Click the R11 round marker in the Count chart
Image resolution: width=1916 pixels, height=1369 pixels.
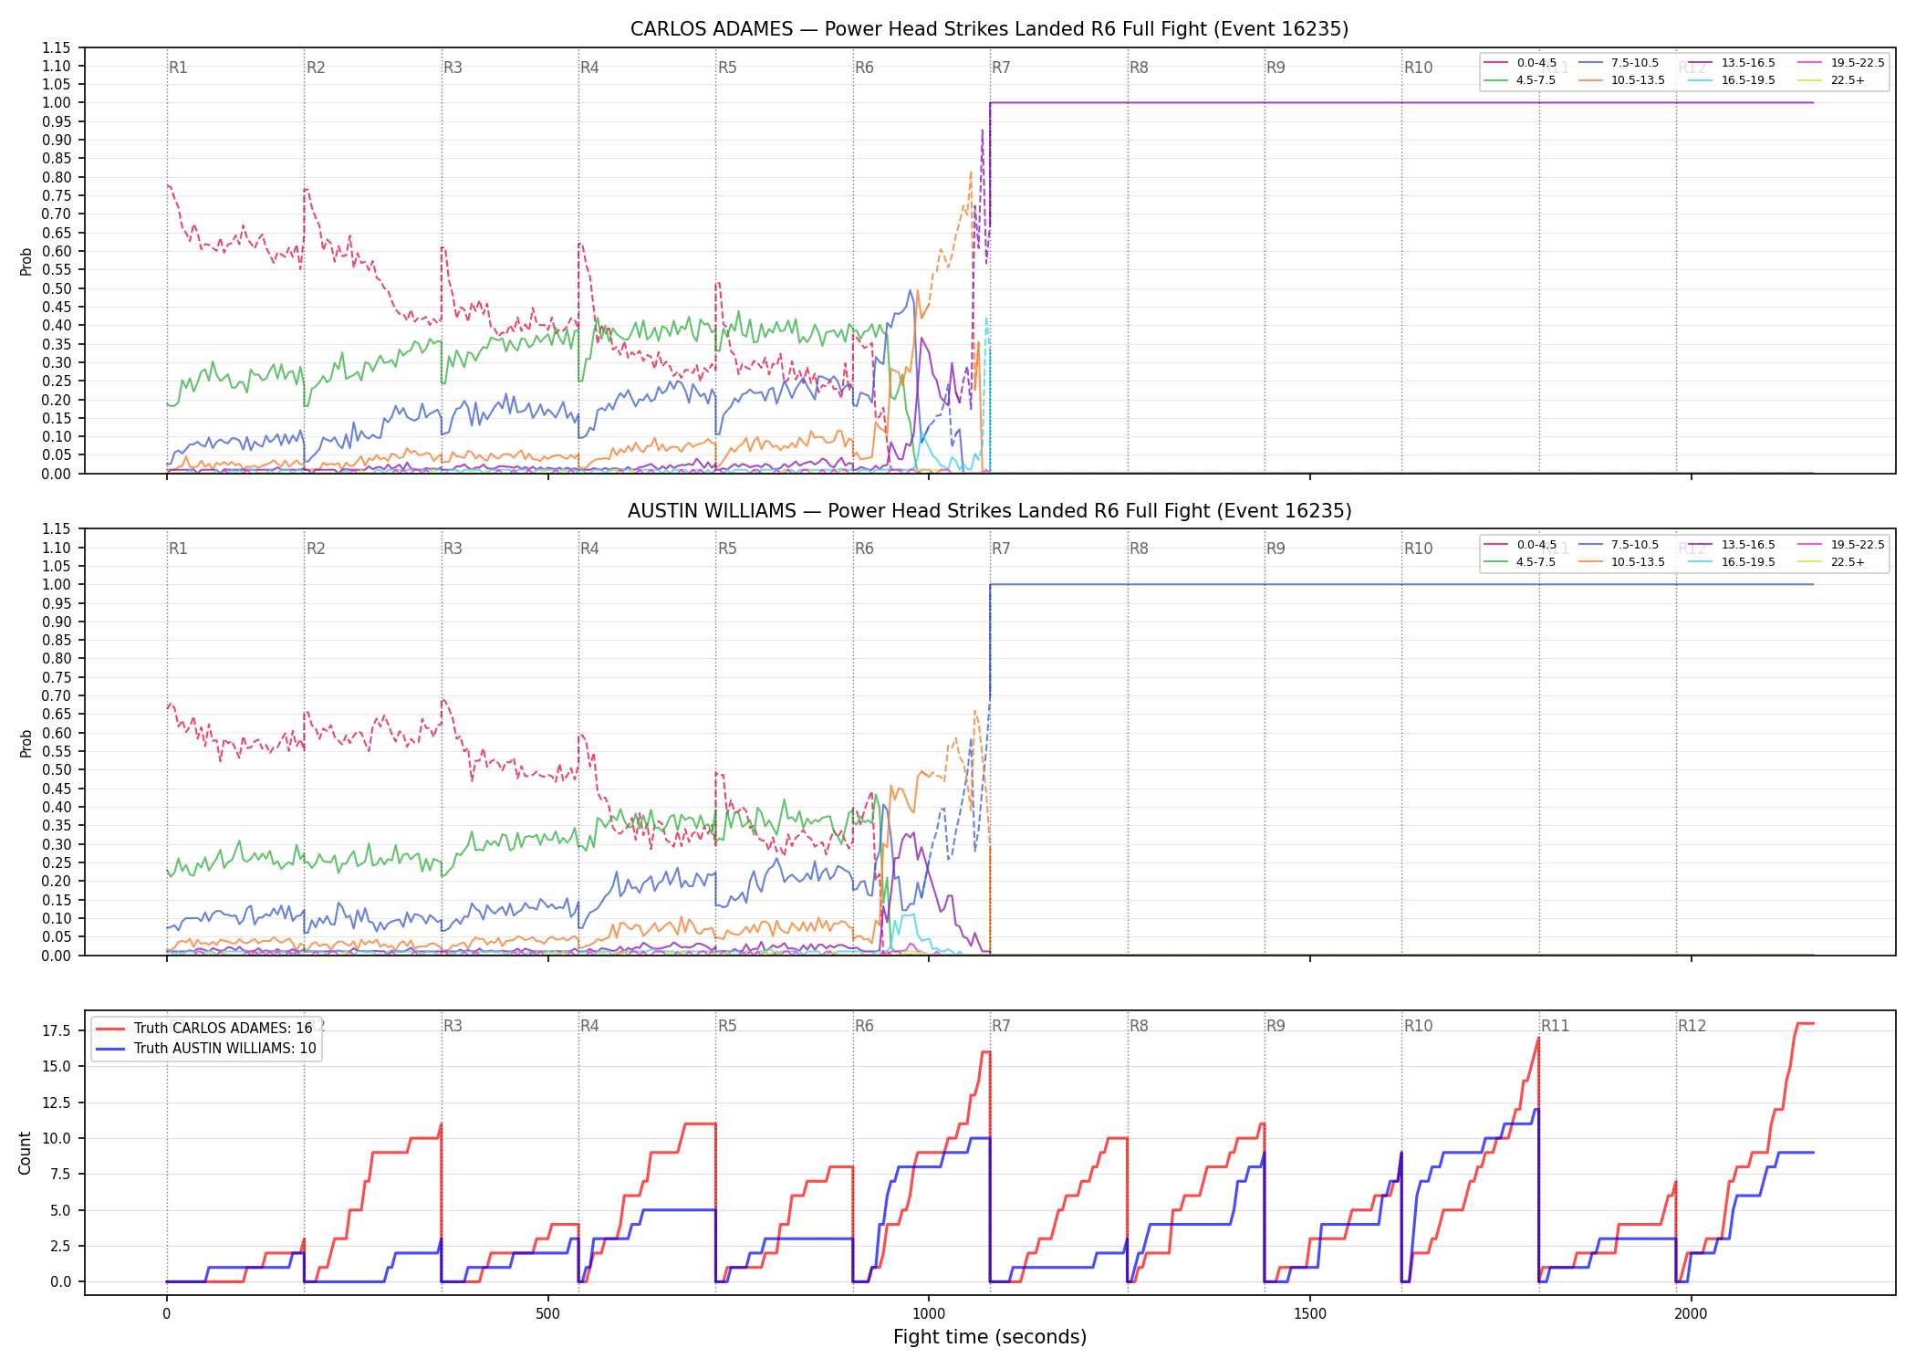pyautogui.click(x=1556, y=1026)
